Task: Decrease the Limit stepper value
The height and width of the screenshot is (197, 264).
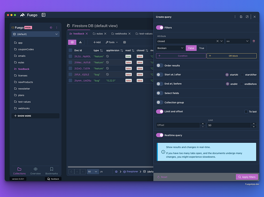Action: click(254, 127)
